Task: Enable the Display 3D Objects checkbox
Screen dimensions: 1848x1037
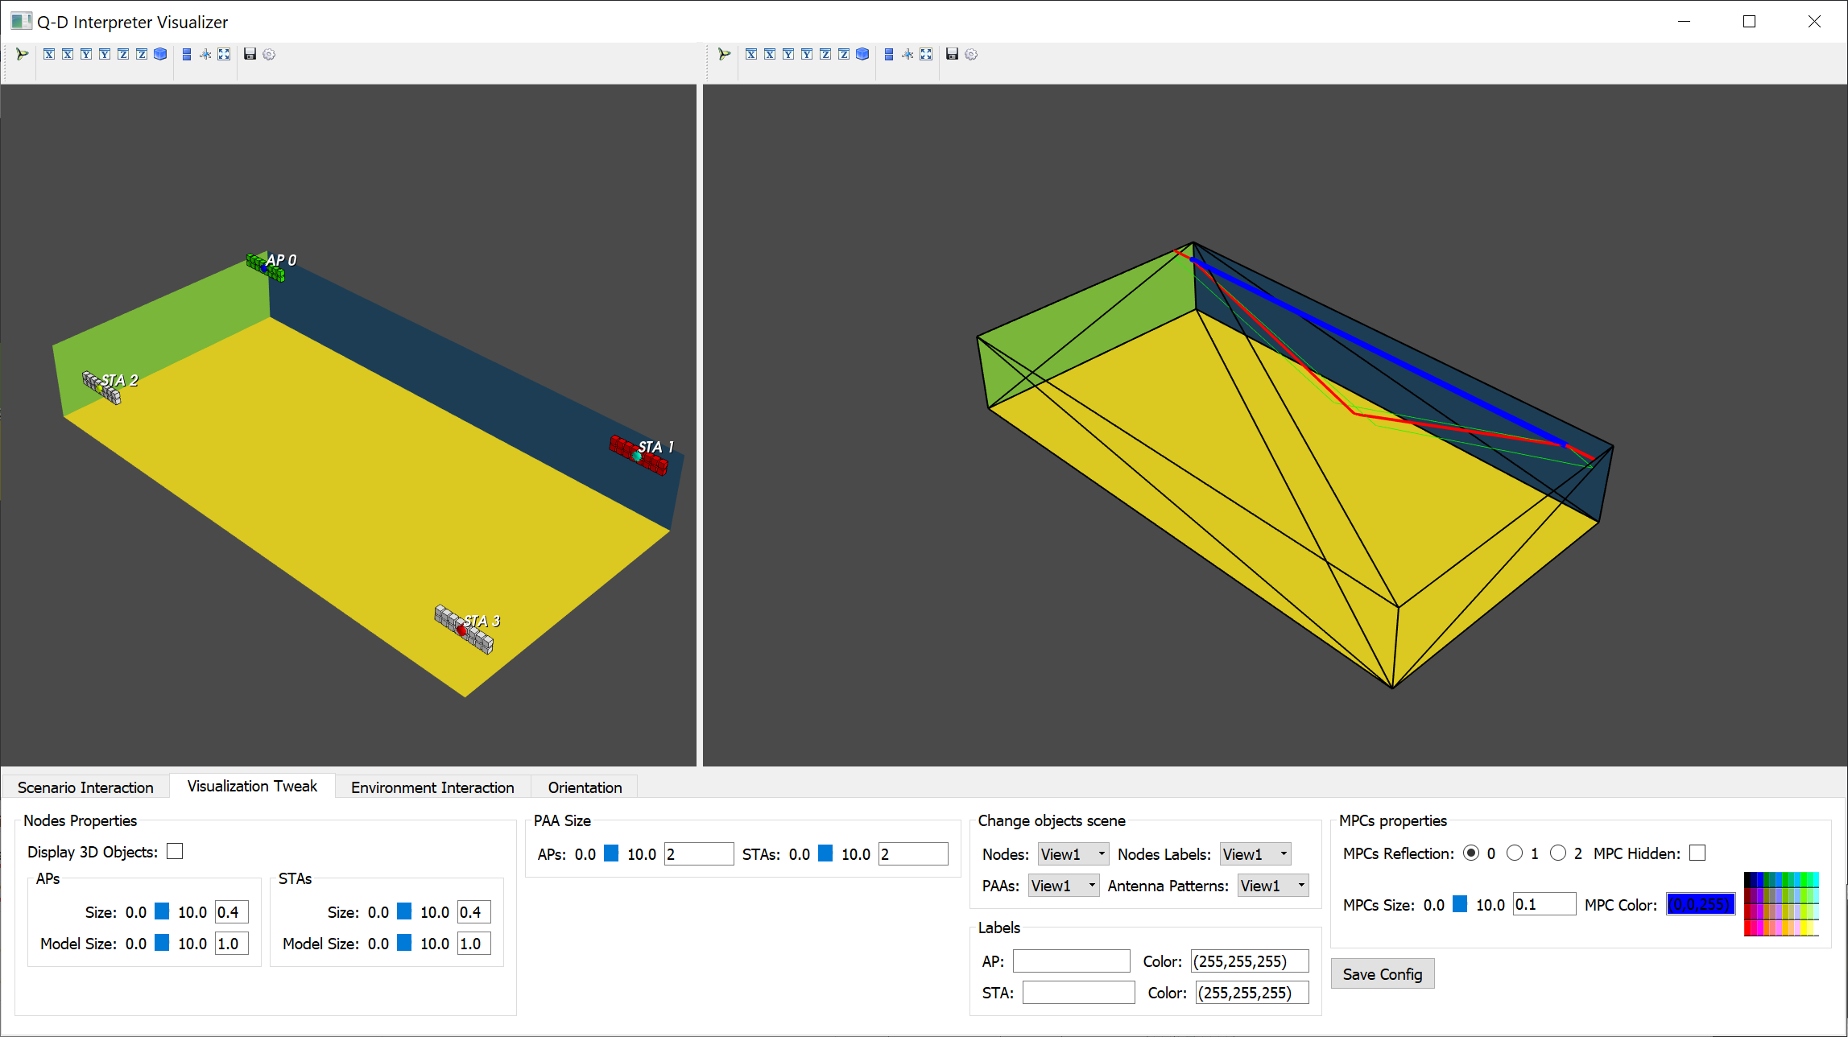Action: (x=175, y=851)
